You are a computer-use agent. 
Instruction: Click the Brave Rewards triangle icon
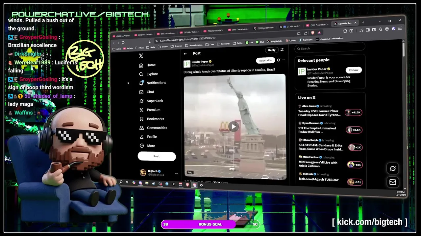tap(319, 32)
